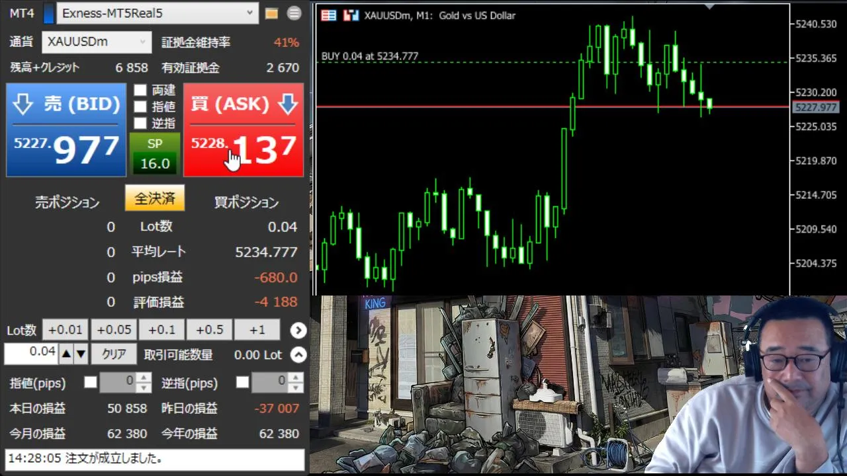847x476 pixels.
Task: Increment the 指値(pips) stepper value
Action: tap(144, 377)
